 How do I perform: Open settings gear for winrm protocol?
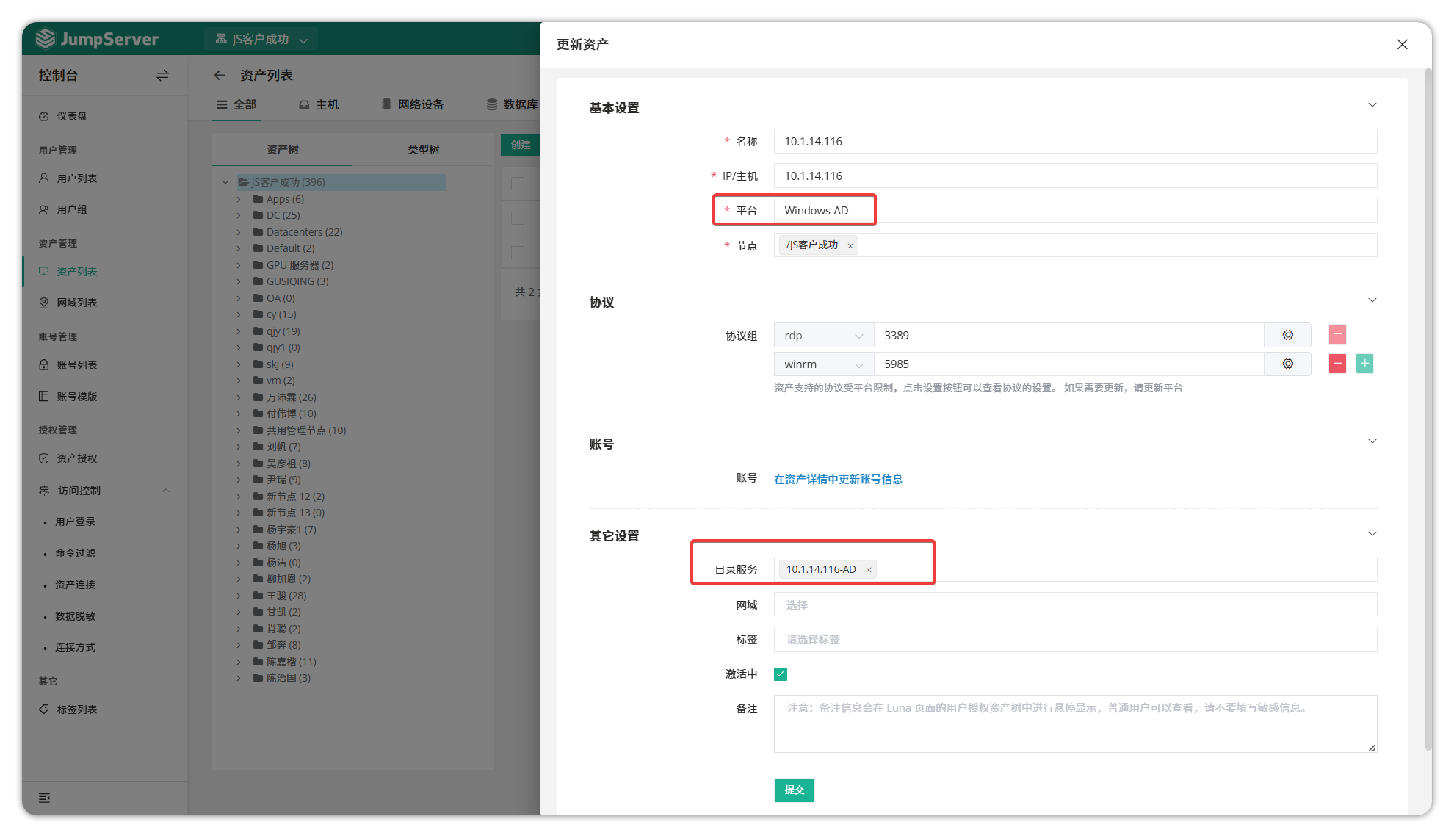pos(1287,364)
